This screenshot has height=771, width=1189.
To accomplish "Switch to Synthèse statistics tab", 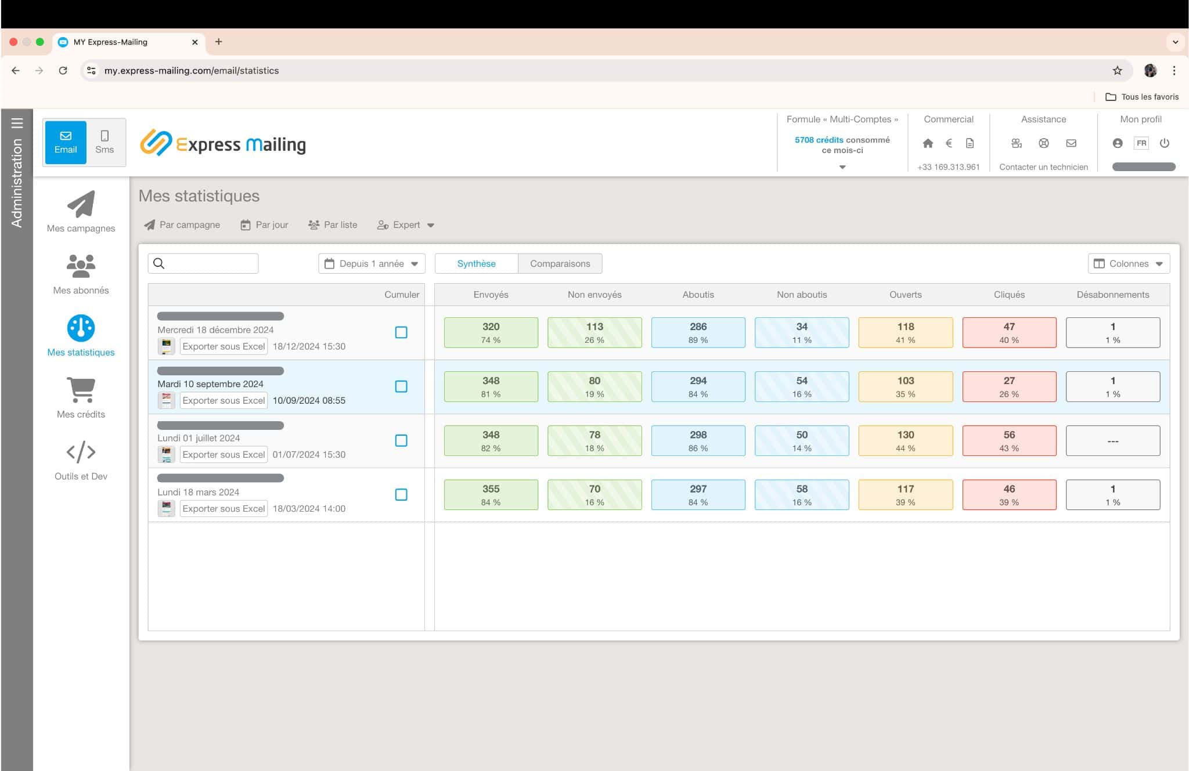I will click(x=475, y=263).
